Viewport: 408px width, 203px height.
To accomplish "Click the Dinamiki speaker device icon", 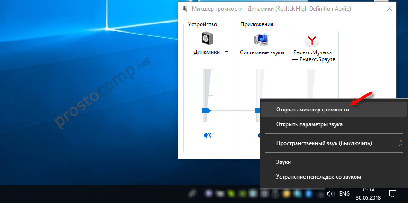I will tap(209, 39).
